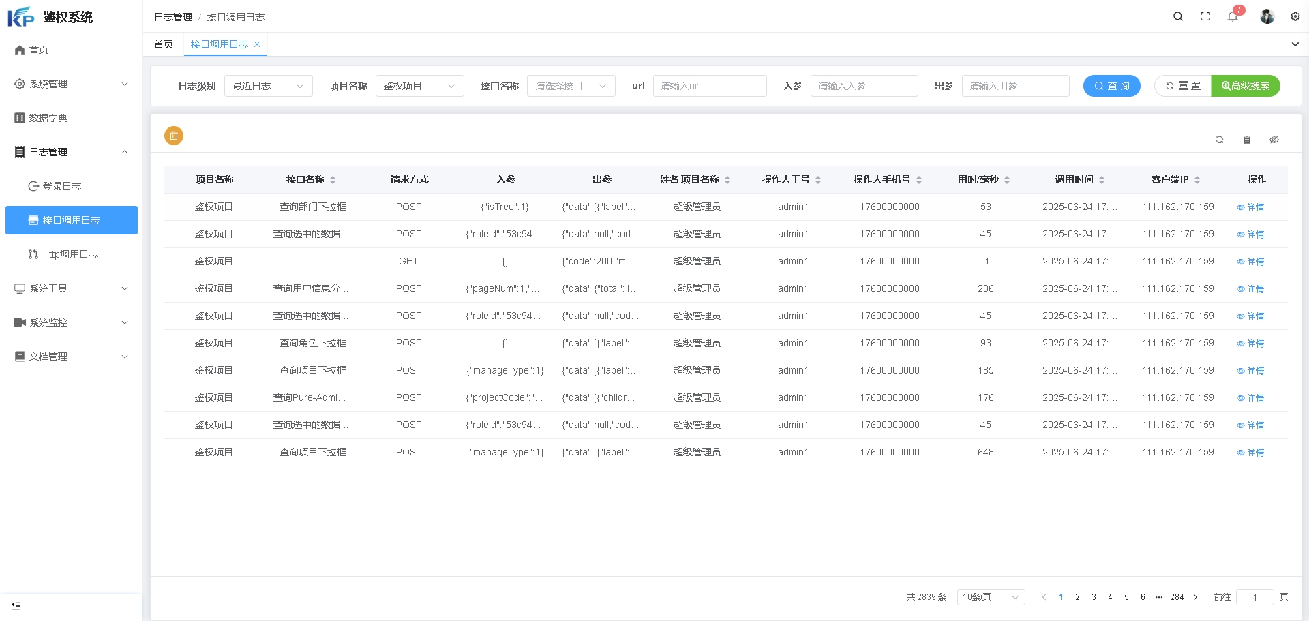Screen dimensions: 1309x621
Task: Open the 日志级别 dropdown
Action: coord(268,86)
